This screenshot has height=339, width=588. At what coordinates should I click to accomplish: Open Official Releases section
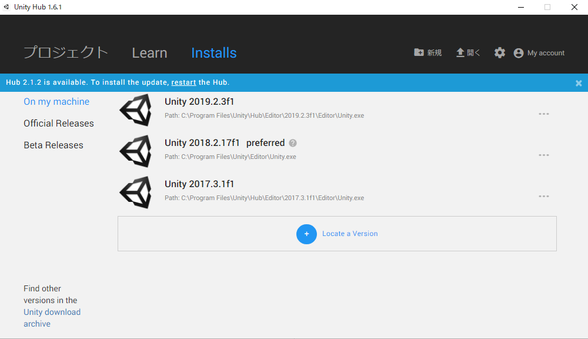pos(58,123)
